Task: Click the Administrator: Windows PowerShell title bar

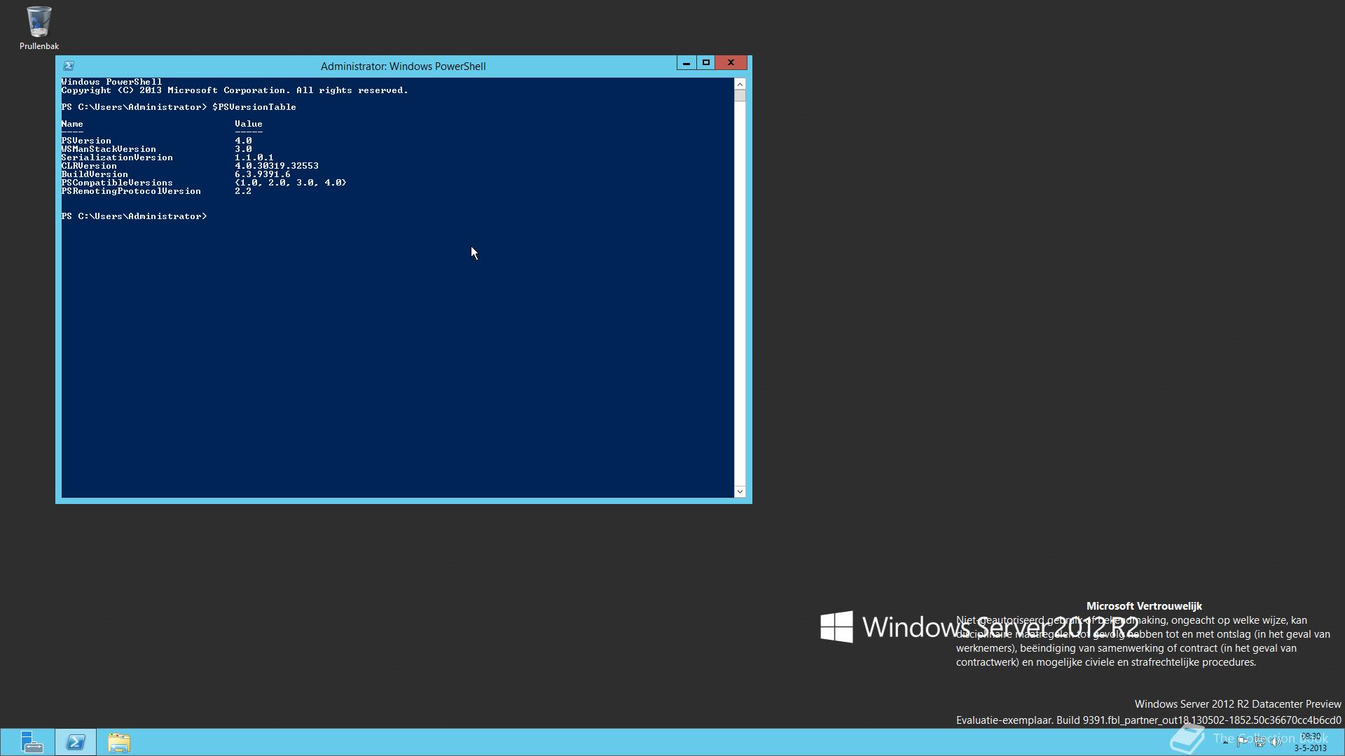Action: click(x=403, y=66)
